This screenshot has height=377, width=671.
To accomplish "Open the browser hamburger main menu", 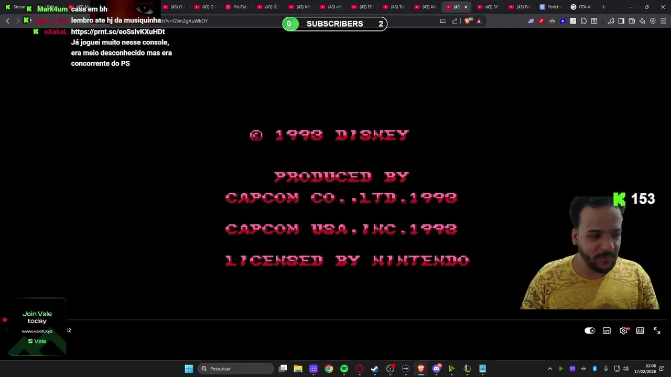I will click(x=663, y=21).
